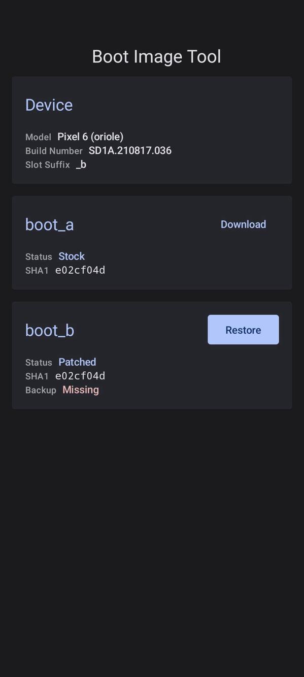Tap the Stock status label on boot_a

coord(71,256)
